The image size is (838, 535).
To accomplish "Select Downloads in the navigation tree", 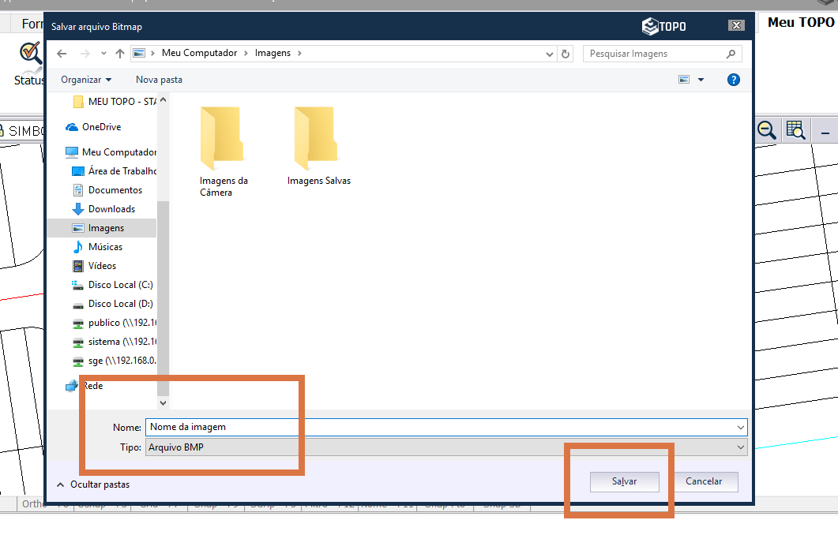I will (x=111, y=209).
